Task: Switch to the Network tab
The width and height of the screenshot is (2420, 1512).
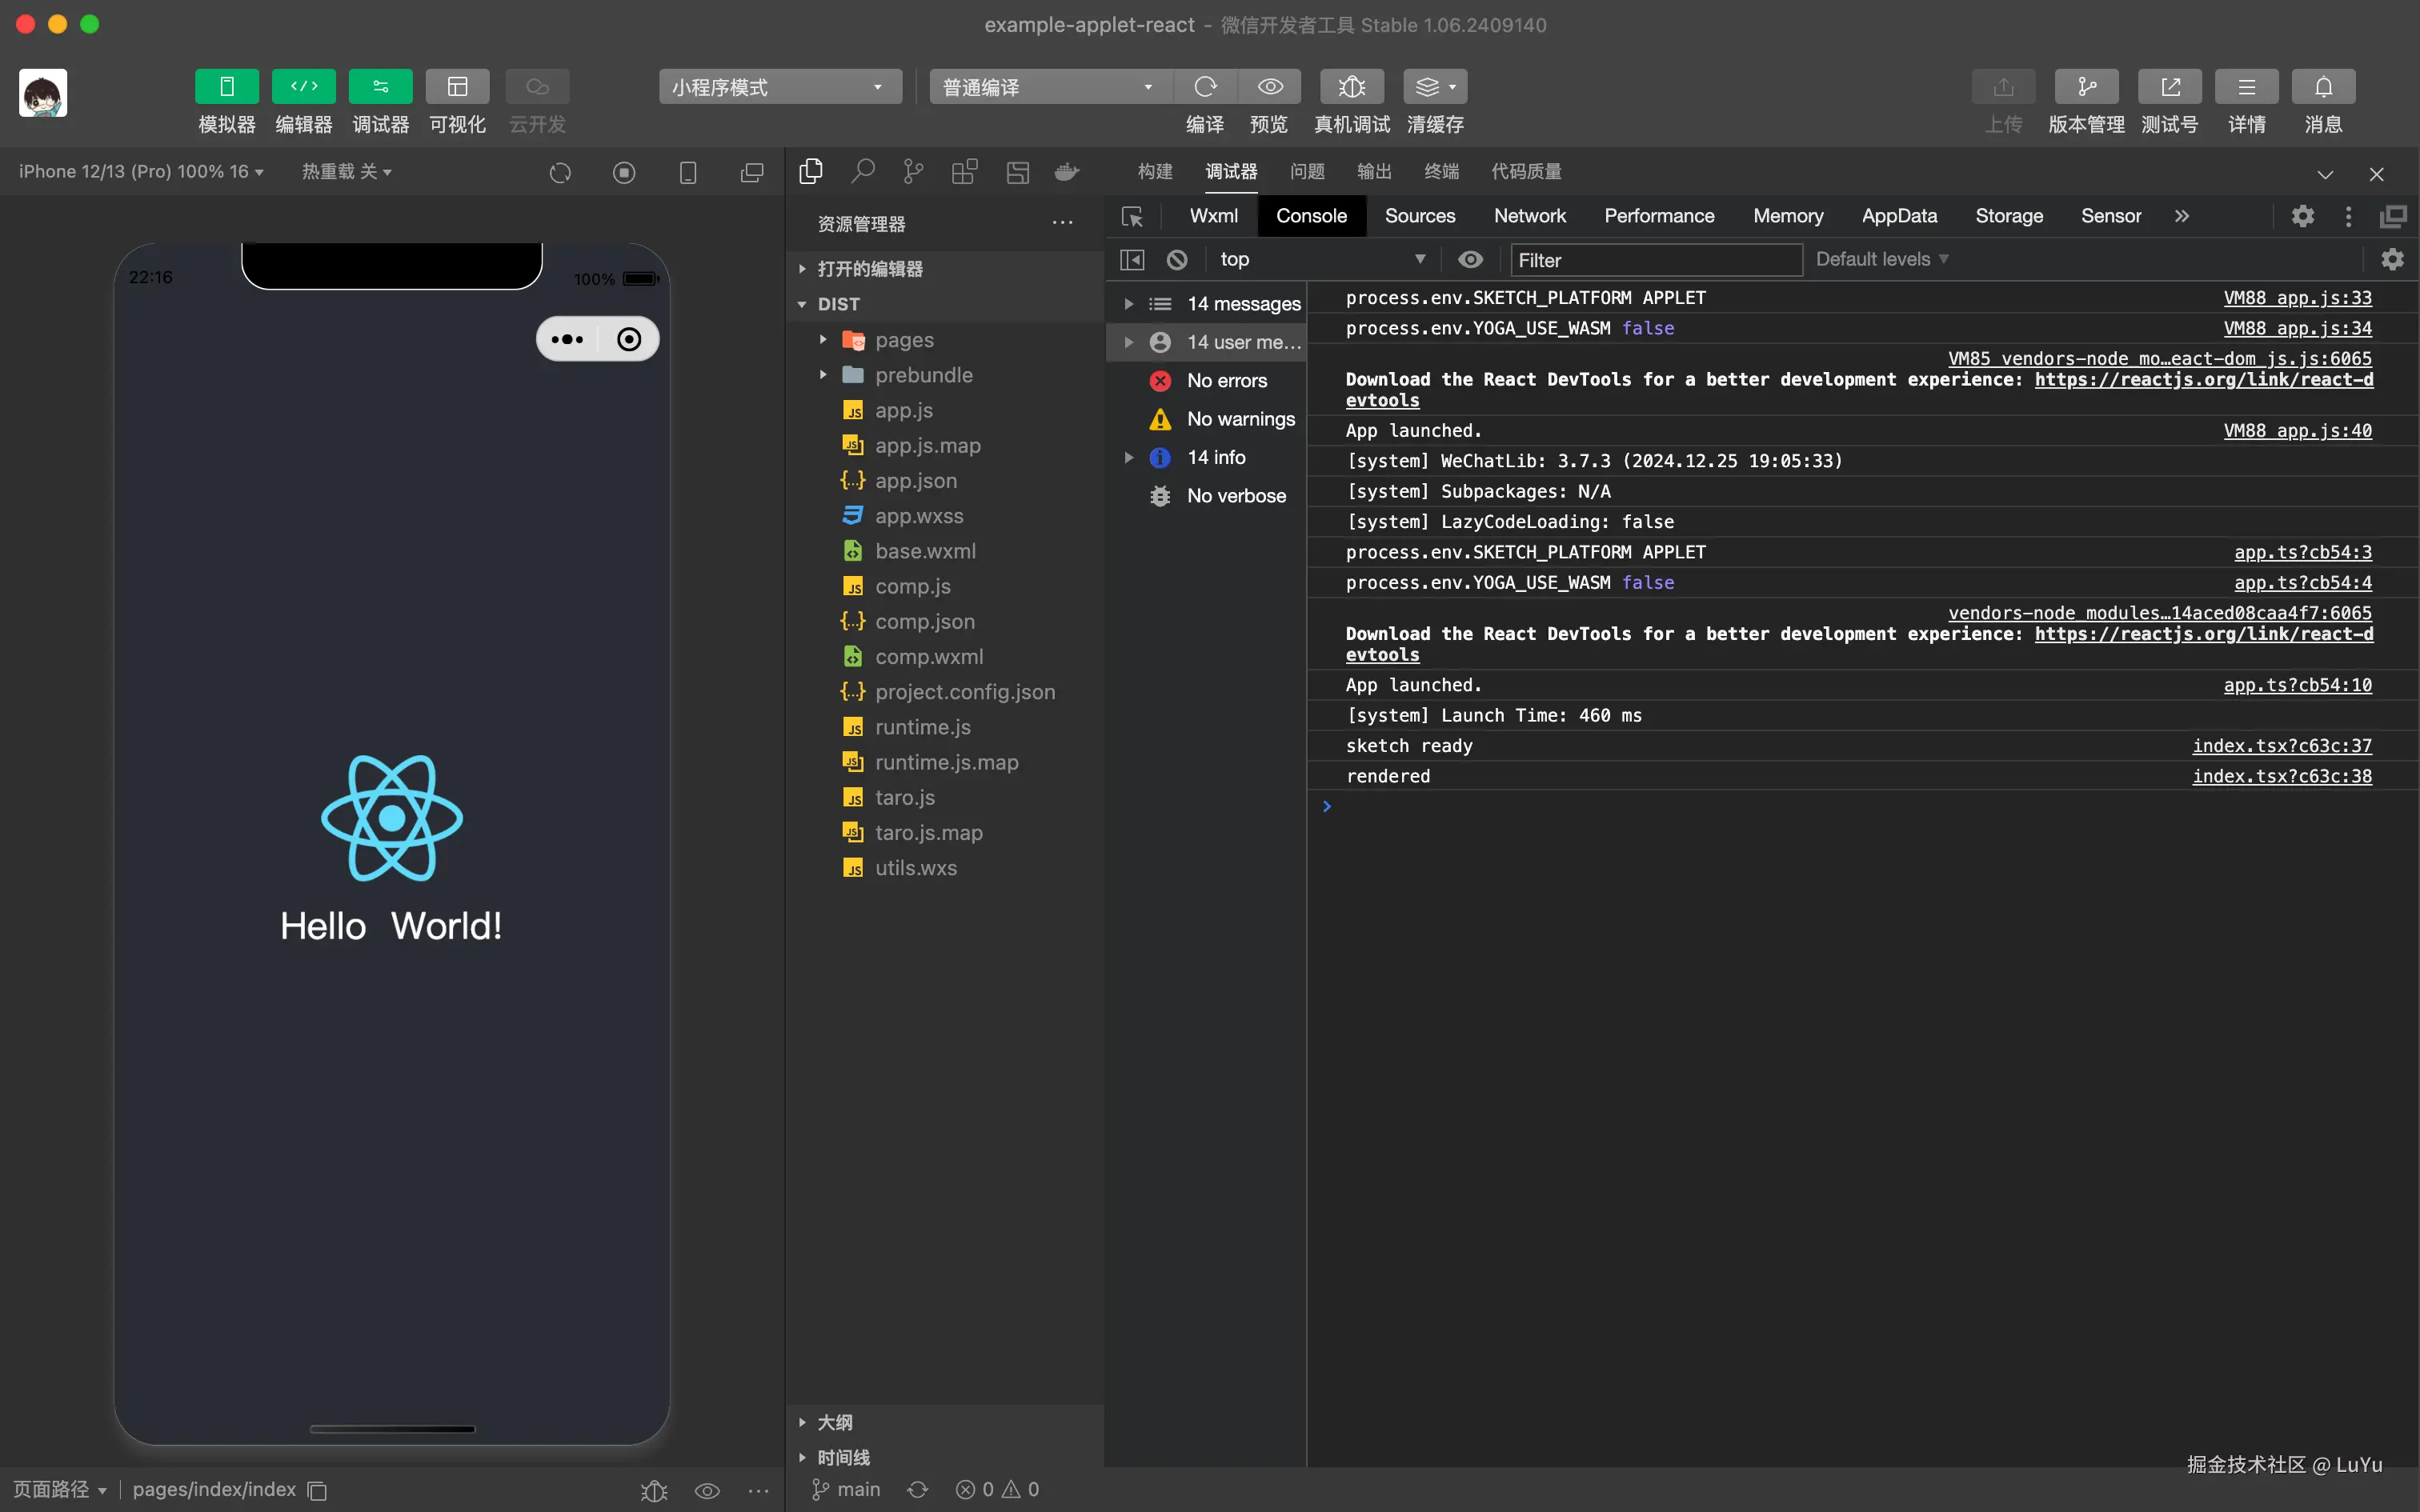Action: (x=1529, y=216)
